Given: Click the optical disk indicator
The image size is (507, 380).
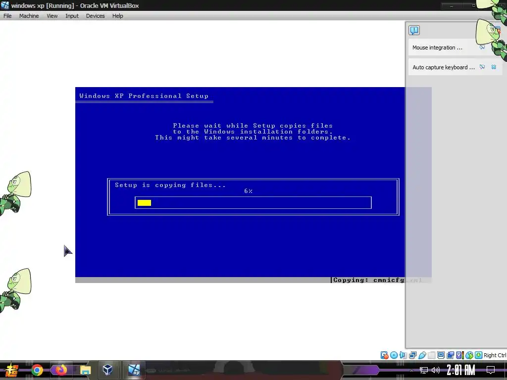Looking at the screenshot, I should (x=394, y=355).
